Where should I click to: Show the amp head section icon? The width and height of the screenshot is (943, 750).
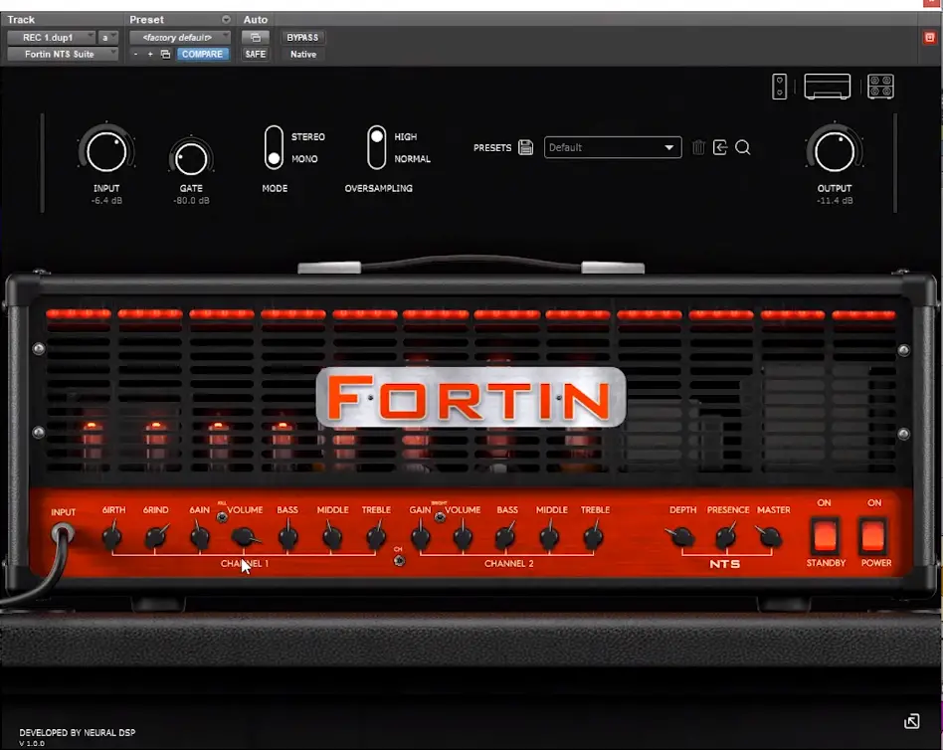click(828, 86)
